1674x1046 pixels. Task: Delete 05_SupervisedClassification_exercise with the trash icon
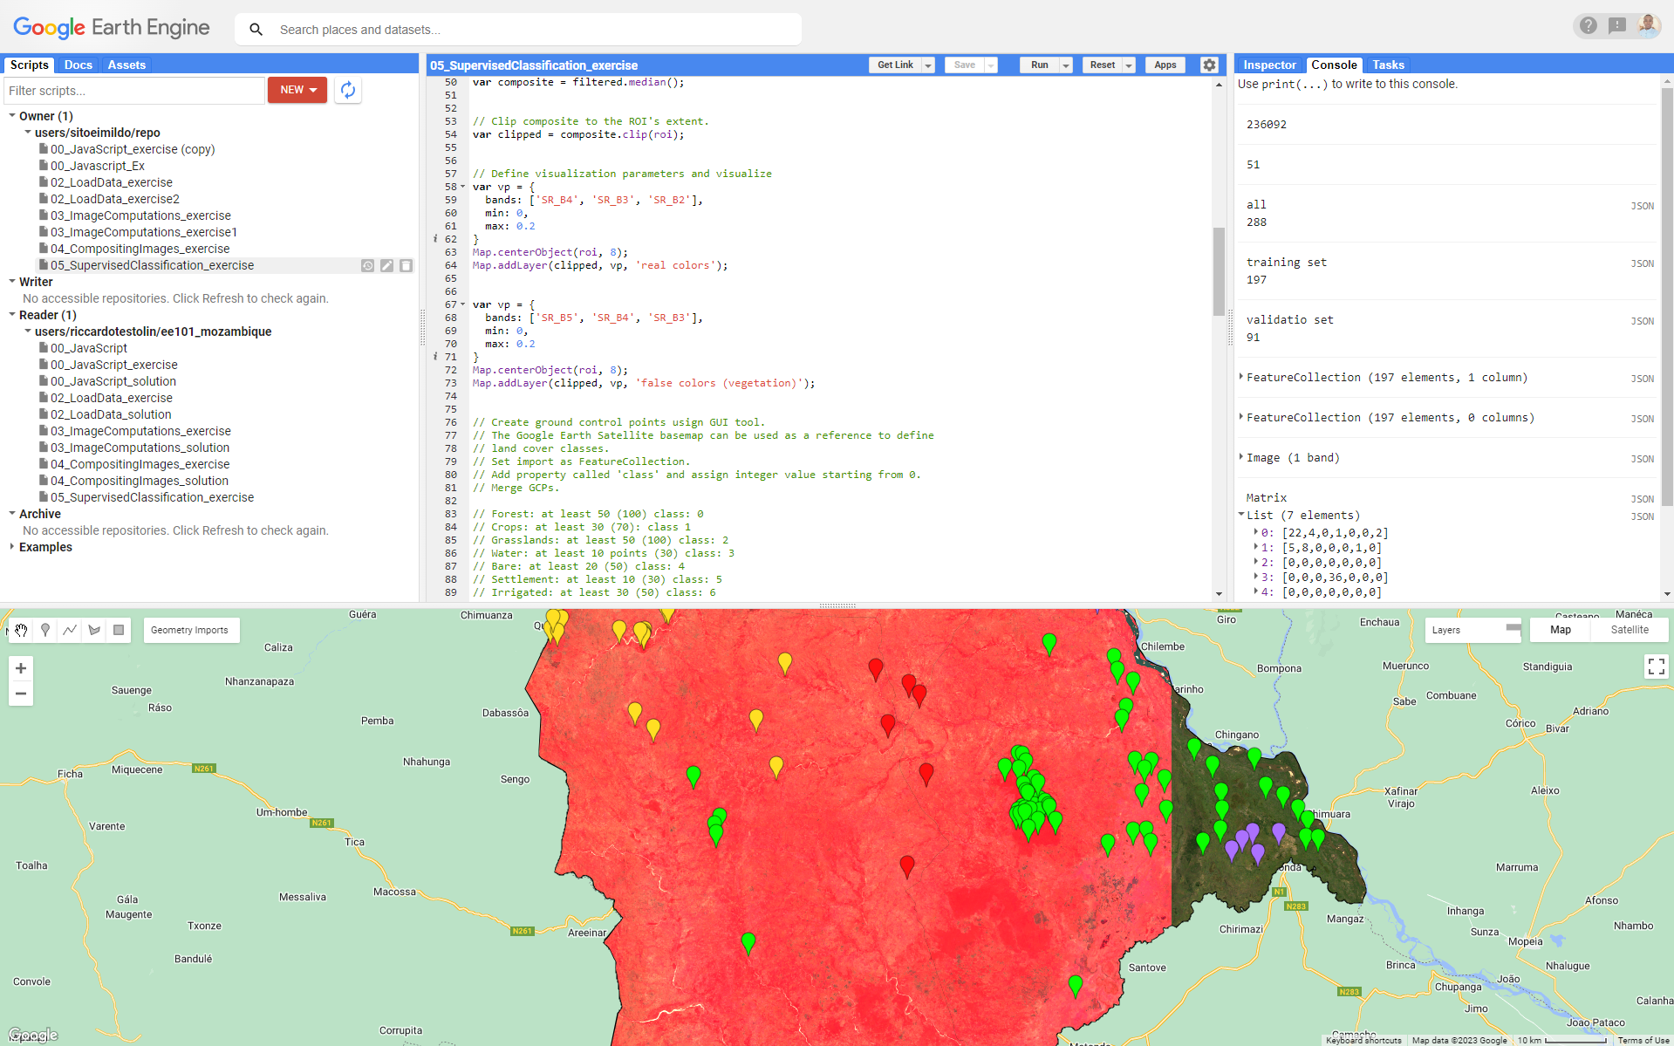click(x=406, y=265)
